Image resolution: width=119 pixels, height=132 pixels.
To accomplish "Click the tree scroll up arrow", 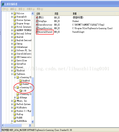I will click(x=33, y=13).
